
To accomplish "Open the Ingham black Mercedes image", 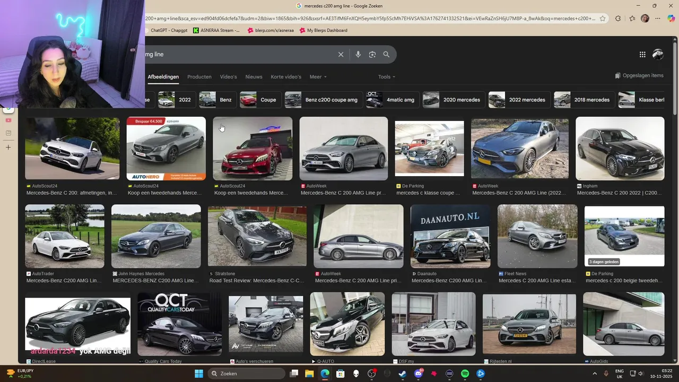I will [620, 149].
